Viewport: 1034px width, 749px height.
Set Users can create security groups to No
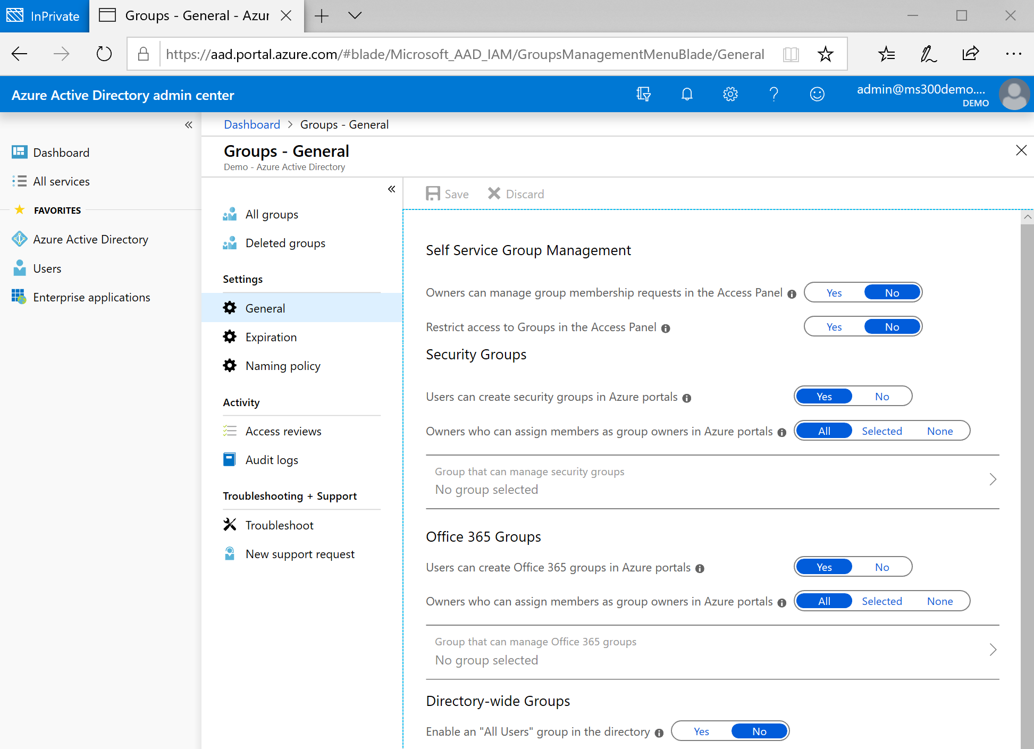click(882, 396)
